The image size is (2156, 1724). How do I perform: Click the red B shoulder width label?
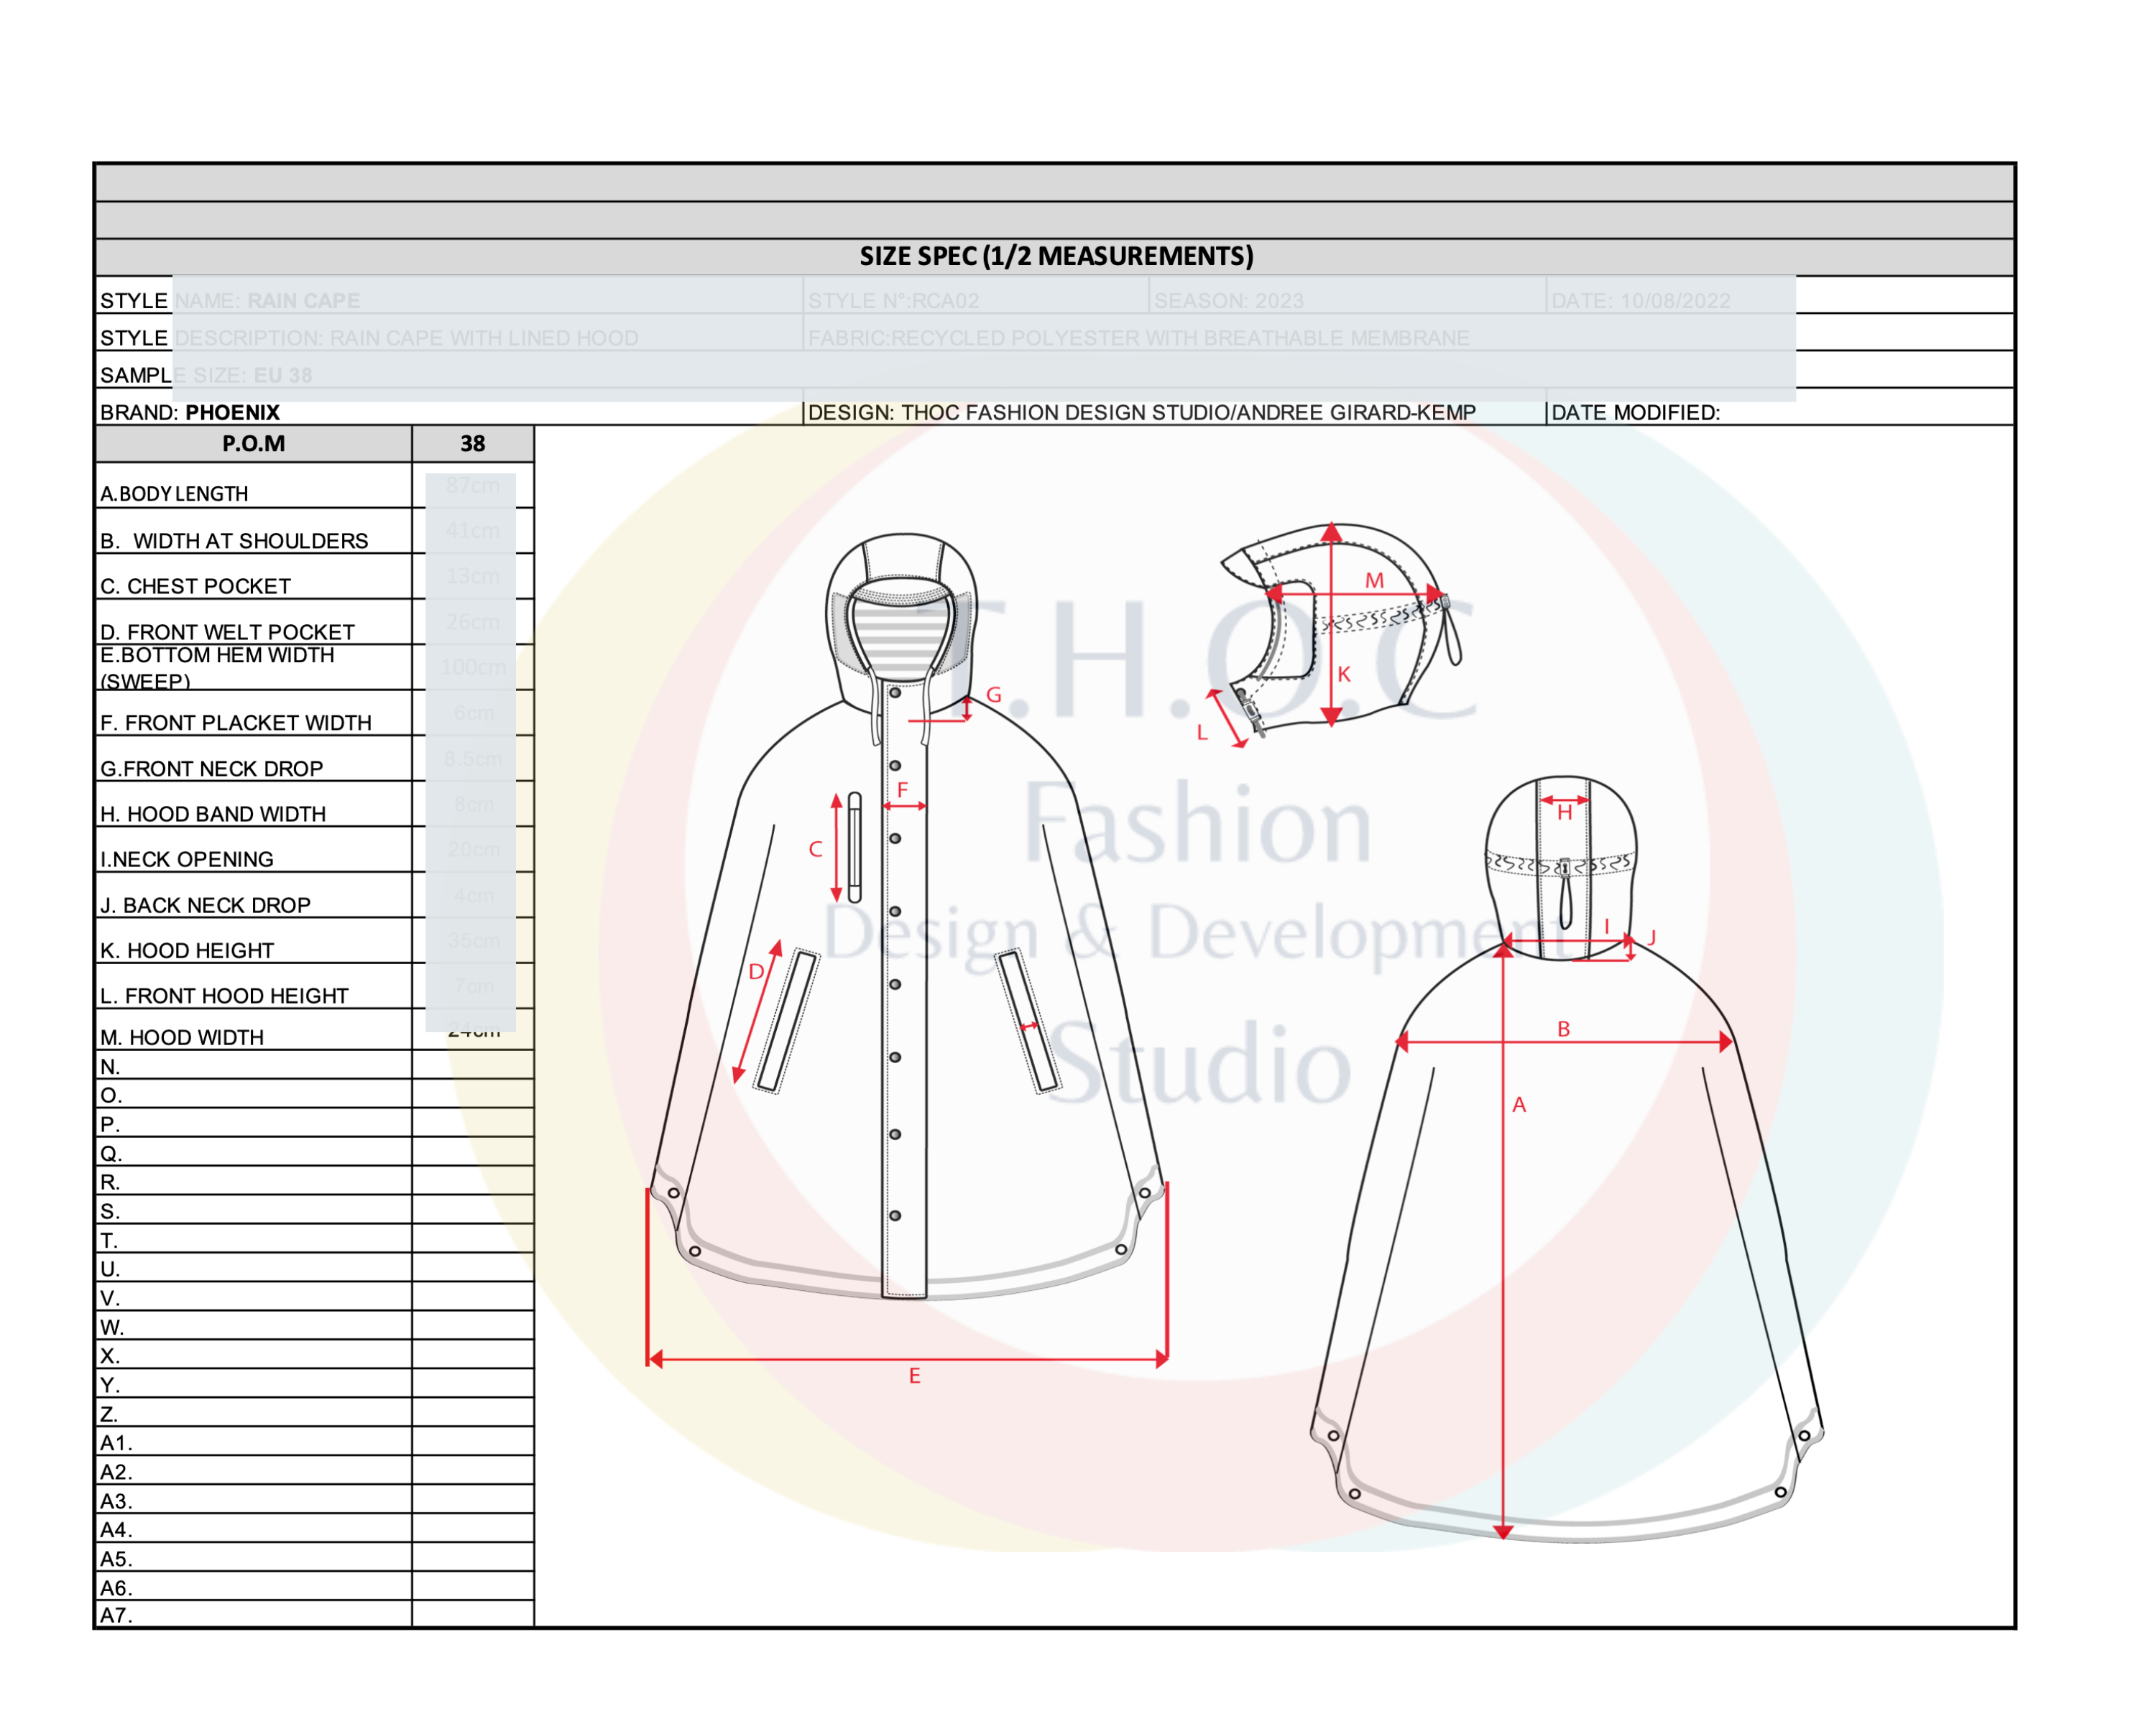pyautogui.click(x=1563, y=1029)
